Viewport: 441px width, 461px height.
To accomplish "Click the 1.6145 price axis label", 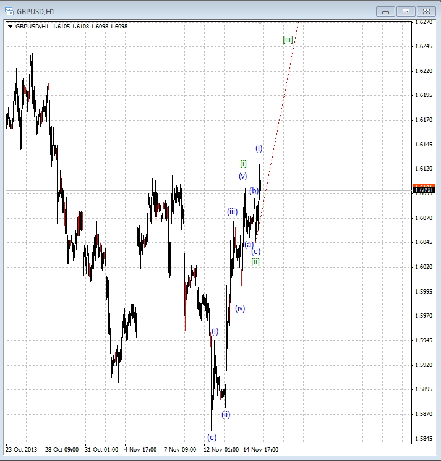I will pyautogui.click(x=424, y=145).
